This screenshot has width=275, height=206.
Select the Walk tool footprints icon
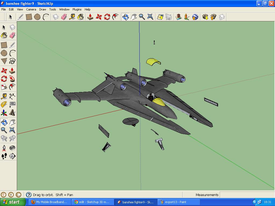[4, 156]
